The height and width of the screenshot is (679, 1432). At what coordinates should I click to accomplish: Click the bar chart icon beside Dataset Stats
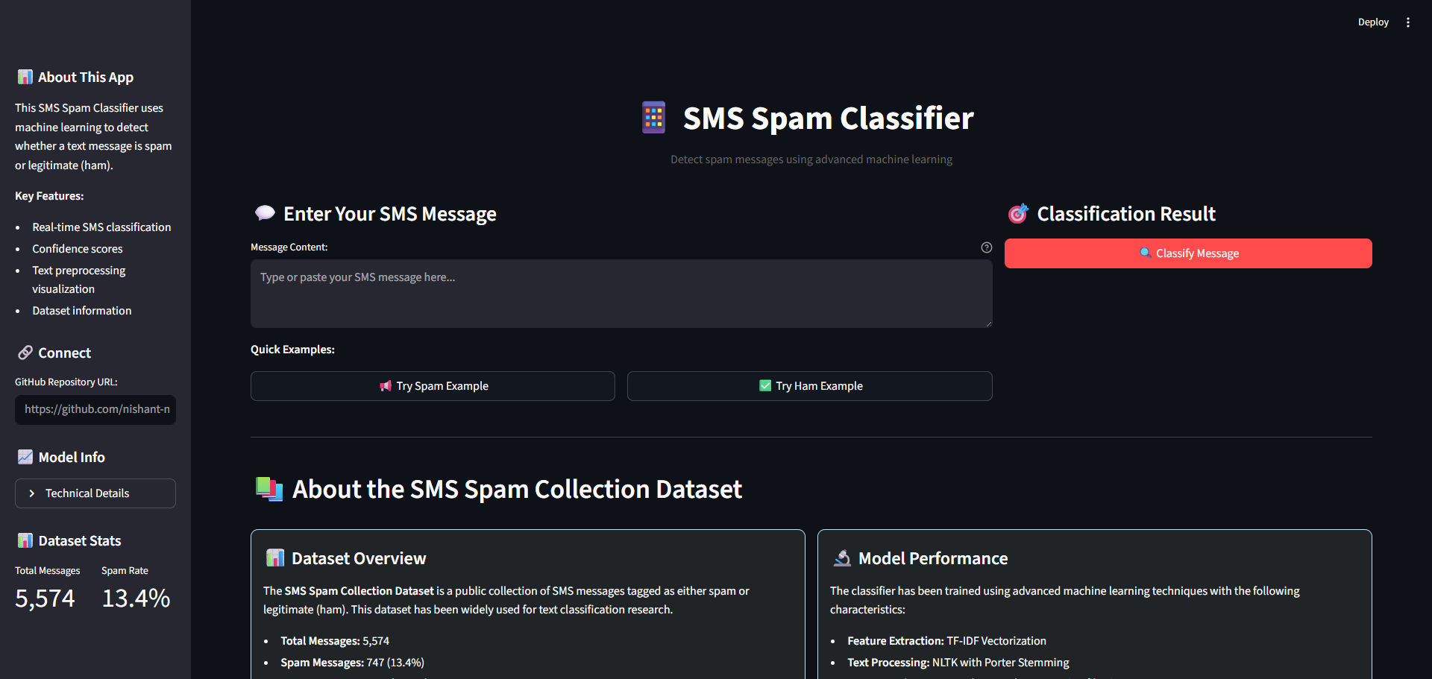[x=25, y=540]
